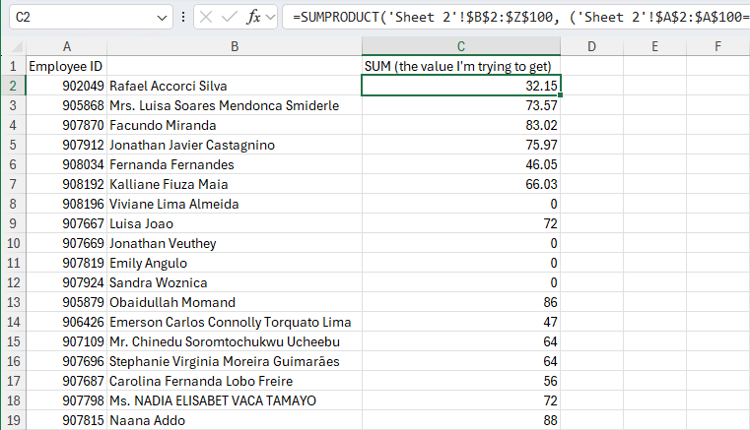
Task: Select the name Obaidullah Momand
Action: [x=235, y=302]
